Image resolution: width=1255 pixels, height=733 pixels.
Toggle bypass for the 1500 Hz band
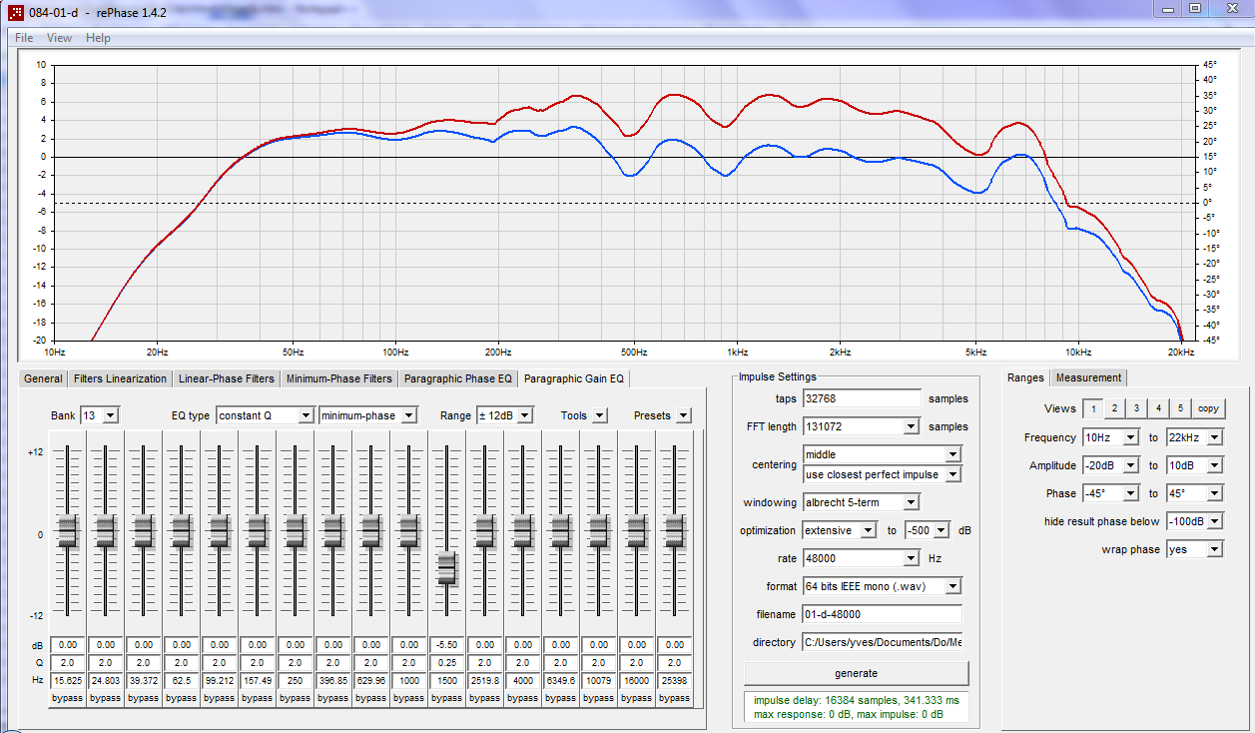point(446,698)
